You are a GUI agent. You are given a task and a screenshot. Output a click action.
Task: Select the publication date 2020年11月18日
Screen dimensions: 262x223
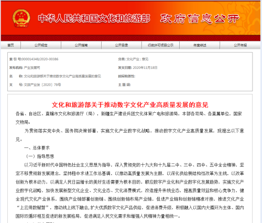tap(145, 68)
